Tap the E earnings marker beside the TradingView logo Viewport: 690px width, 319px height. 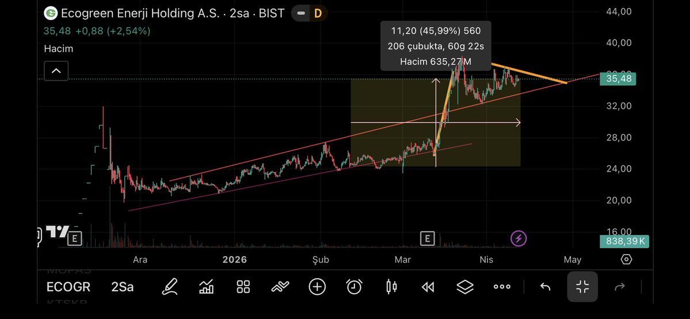pos(75,239)
